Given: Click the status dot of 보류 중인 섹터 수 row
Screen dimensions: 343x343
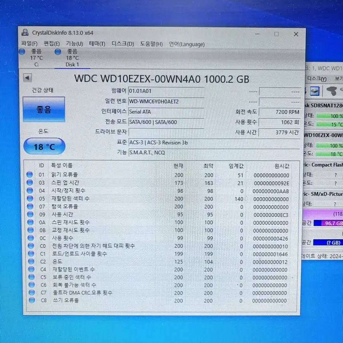Looking at the screenshot, I should click(x=32, y=277).
